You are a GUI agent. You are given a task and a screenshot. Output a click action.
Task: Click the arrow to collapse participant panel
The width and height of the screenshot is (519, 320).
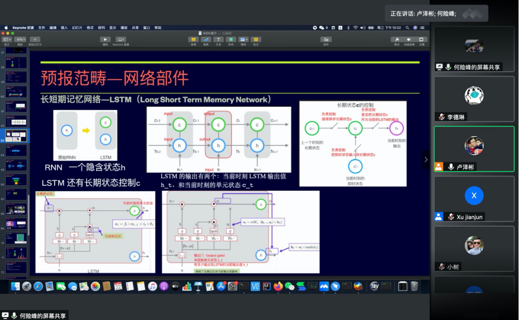pos(426,159)
